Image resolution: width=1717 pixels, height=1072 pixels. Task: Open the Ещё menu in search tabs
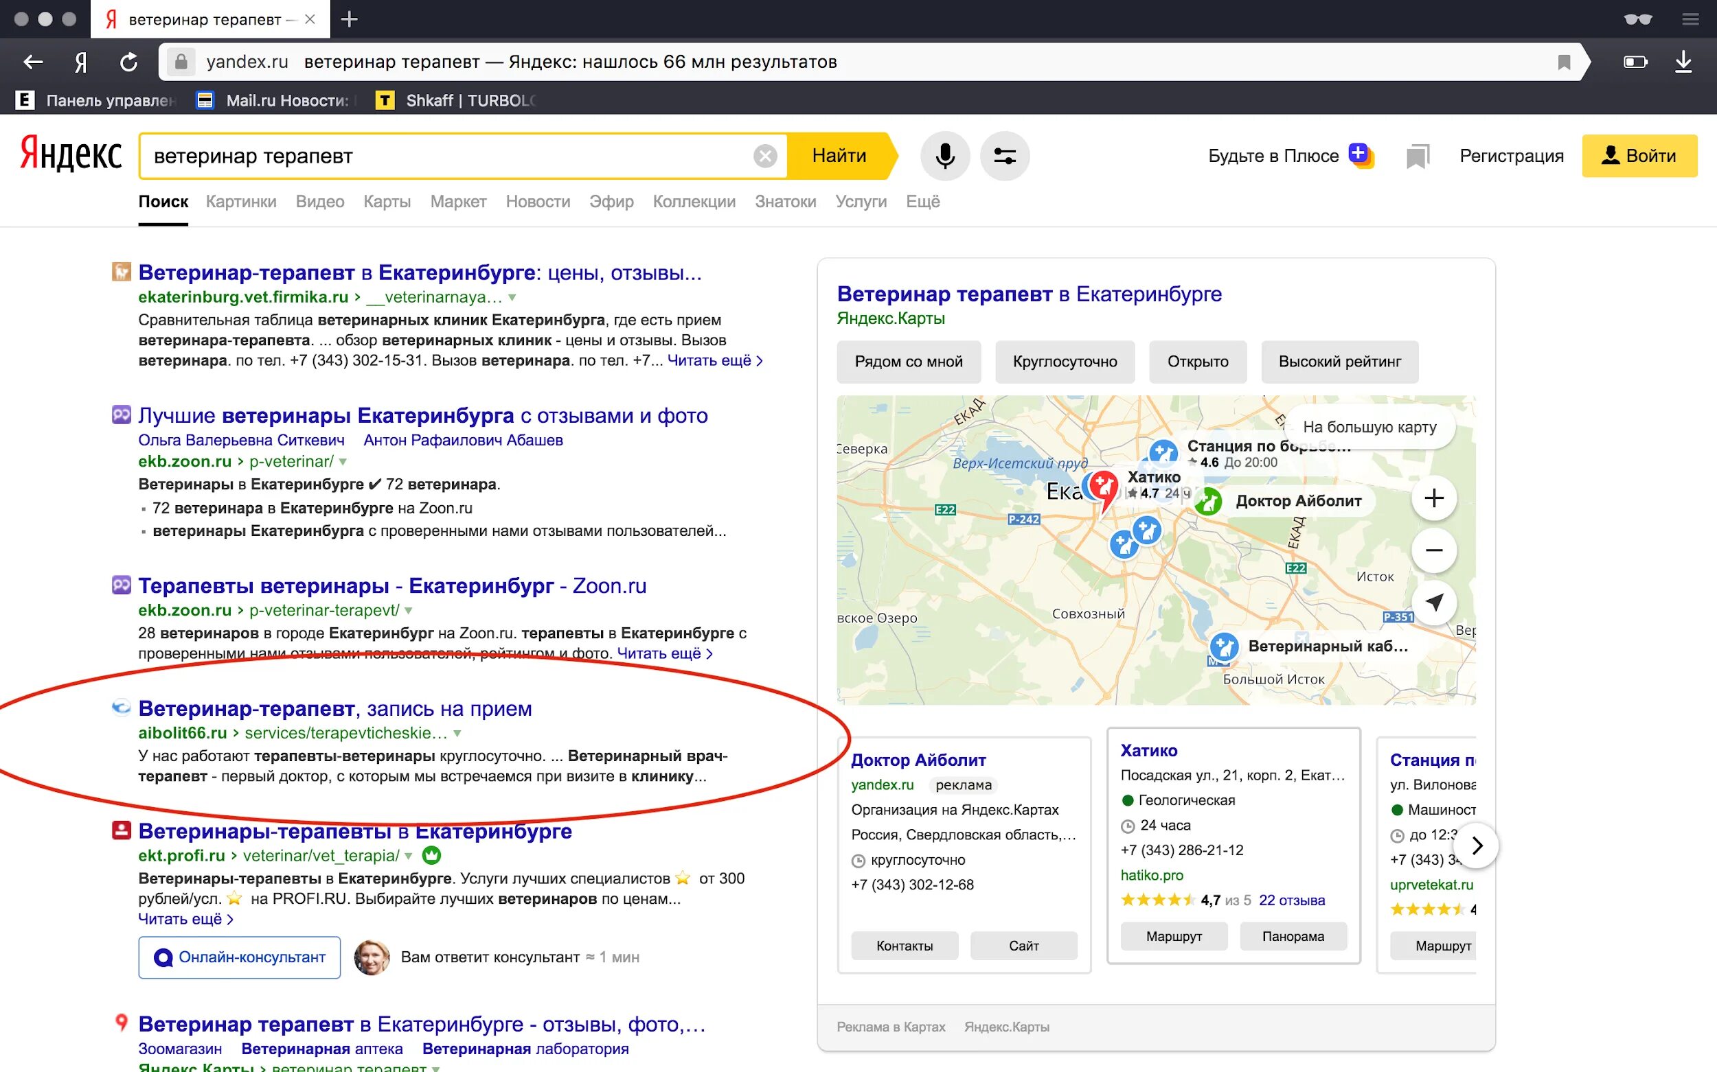[x=922, y=202]
